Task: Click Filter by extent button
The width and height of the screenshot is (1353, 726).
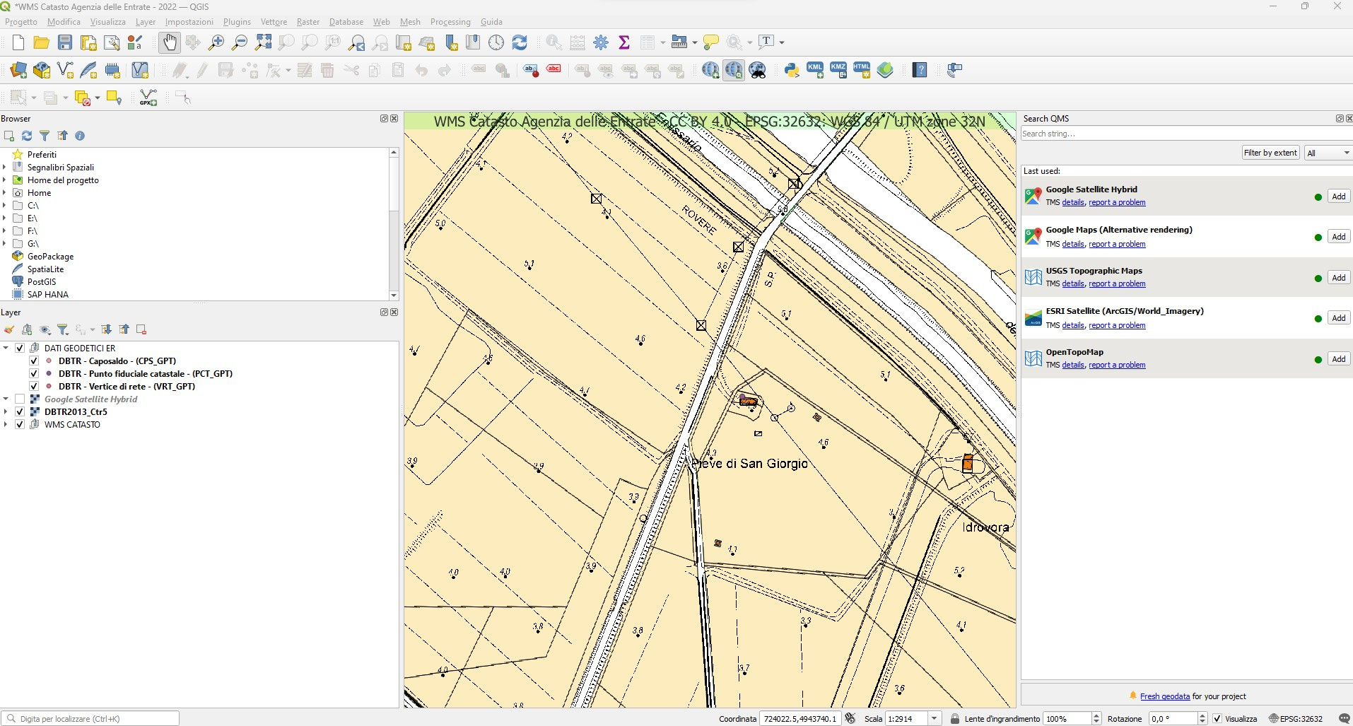Action: point(1270,153)
